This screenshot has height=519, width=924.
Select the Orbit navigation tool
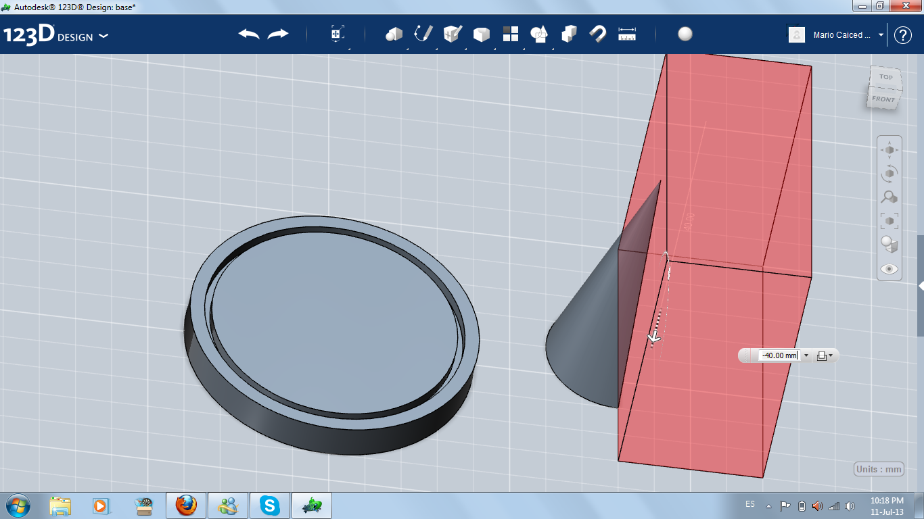click(889, 174)
